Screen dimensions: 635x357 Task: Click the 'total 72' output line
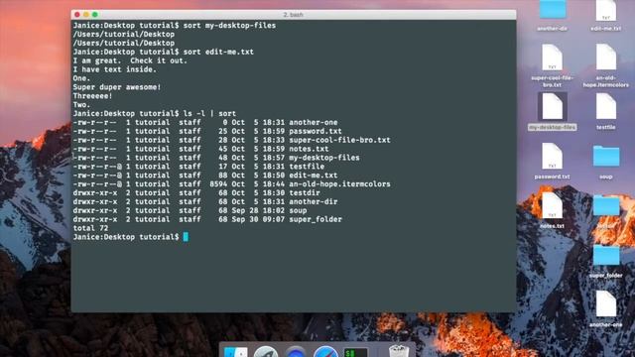(x=90, y=229)
